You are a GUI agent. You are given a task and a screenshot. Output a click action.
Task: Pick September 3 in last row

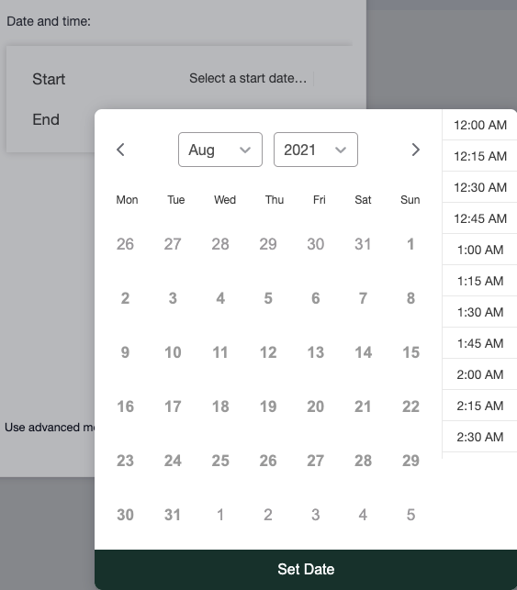coord(316,515)
